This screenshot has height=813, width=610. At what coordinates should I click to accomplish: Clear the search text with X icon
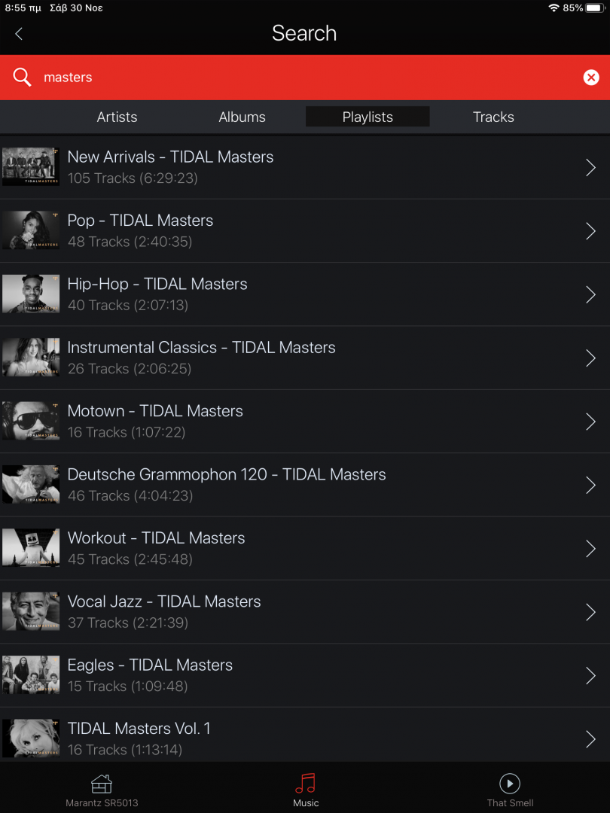pos(591,78)
